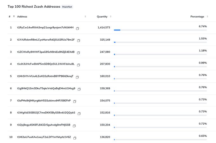Sort table by rank number column

point(14,17)
